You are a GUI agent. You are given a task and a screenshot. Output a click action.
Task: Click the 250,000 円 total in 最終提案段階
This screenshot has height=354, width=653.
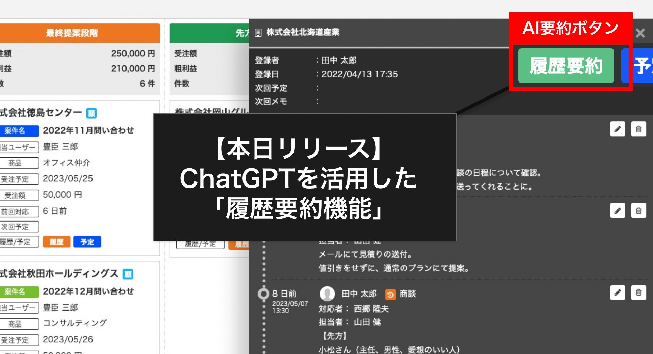click(x=133, y=54)
